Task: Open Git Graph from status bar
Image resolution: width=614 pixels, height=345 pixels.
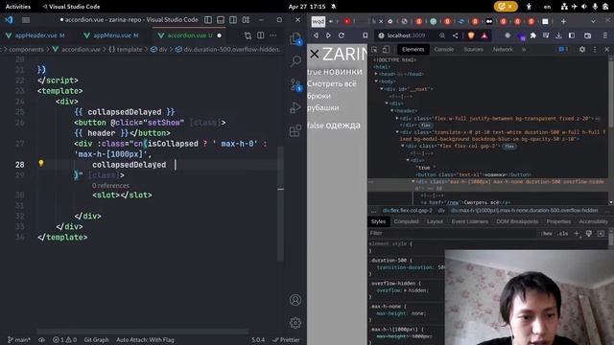Action: pos(96,340)
